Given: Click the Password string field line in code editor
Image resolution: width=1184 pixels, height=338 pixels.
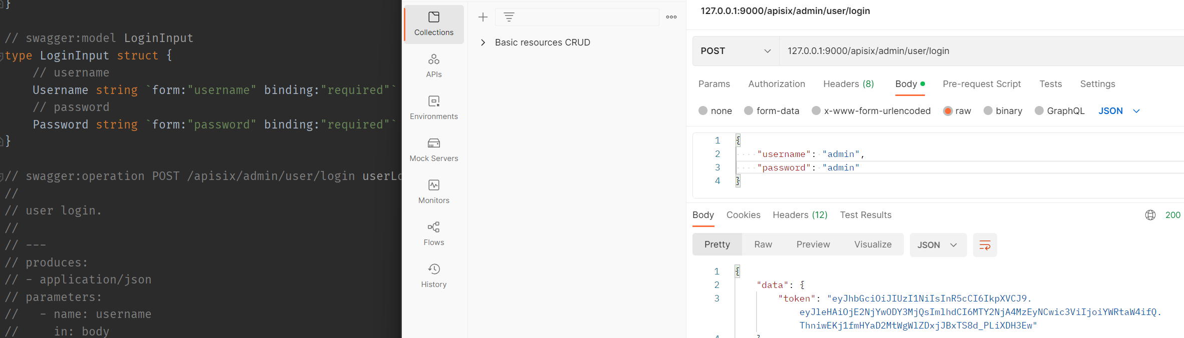Looking at the screenshot, I should (x=214, y=124).
